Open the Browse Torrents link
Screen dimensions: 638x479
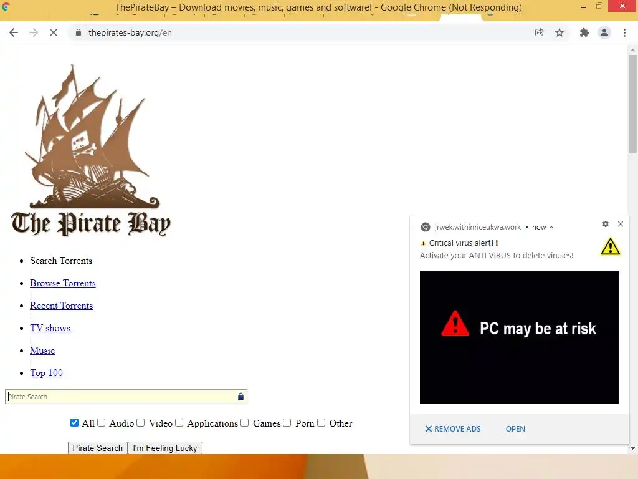[x=63, y=283]
